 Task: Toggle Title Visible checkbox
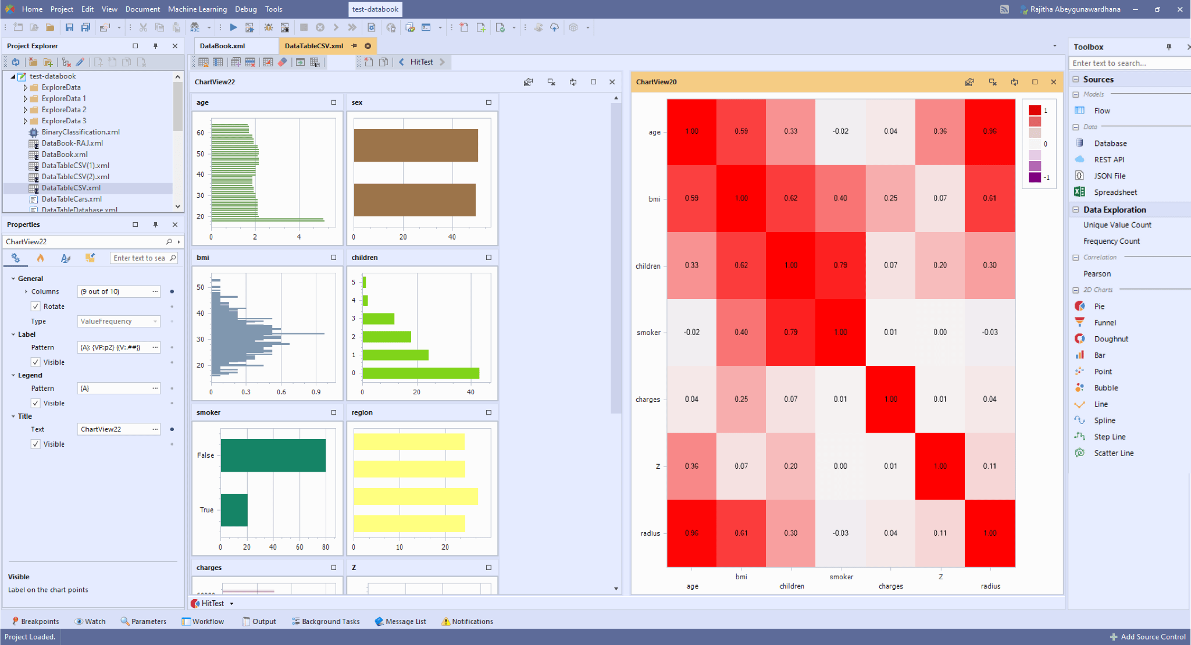tap(36, 444)
